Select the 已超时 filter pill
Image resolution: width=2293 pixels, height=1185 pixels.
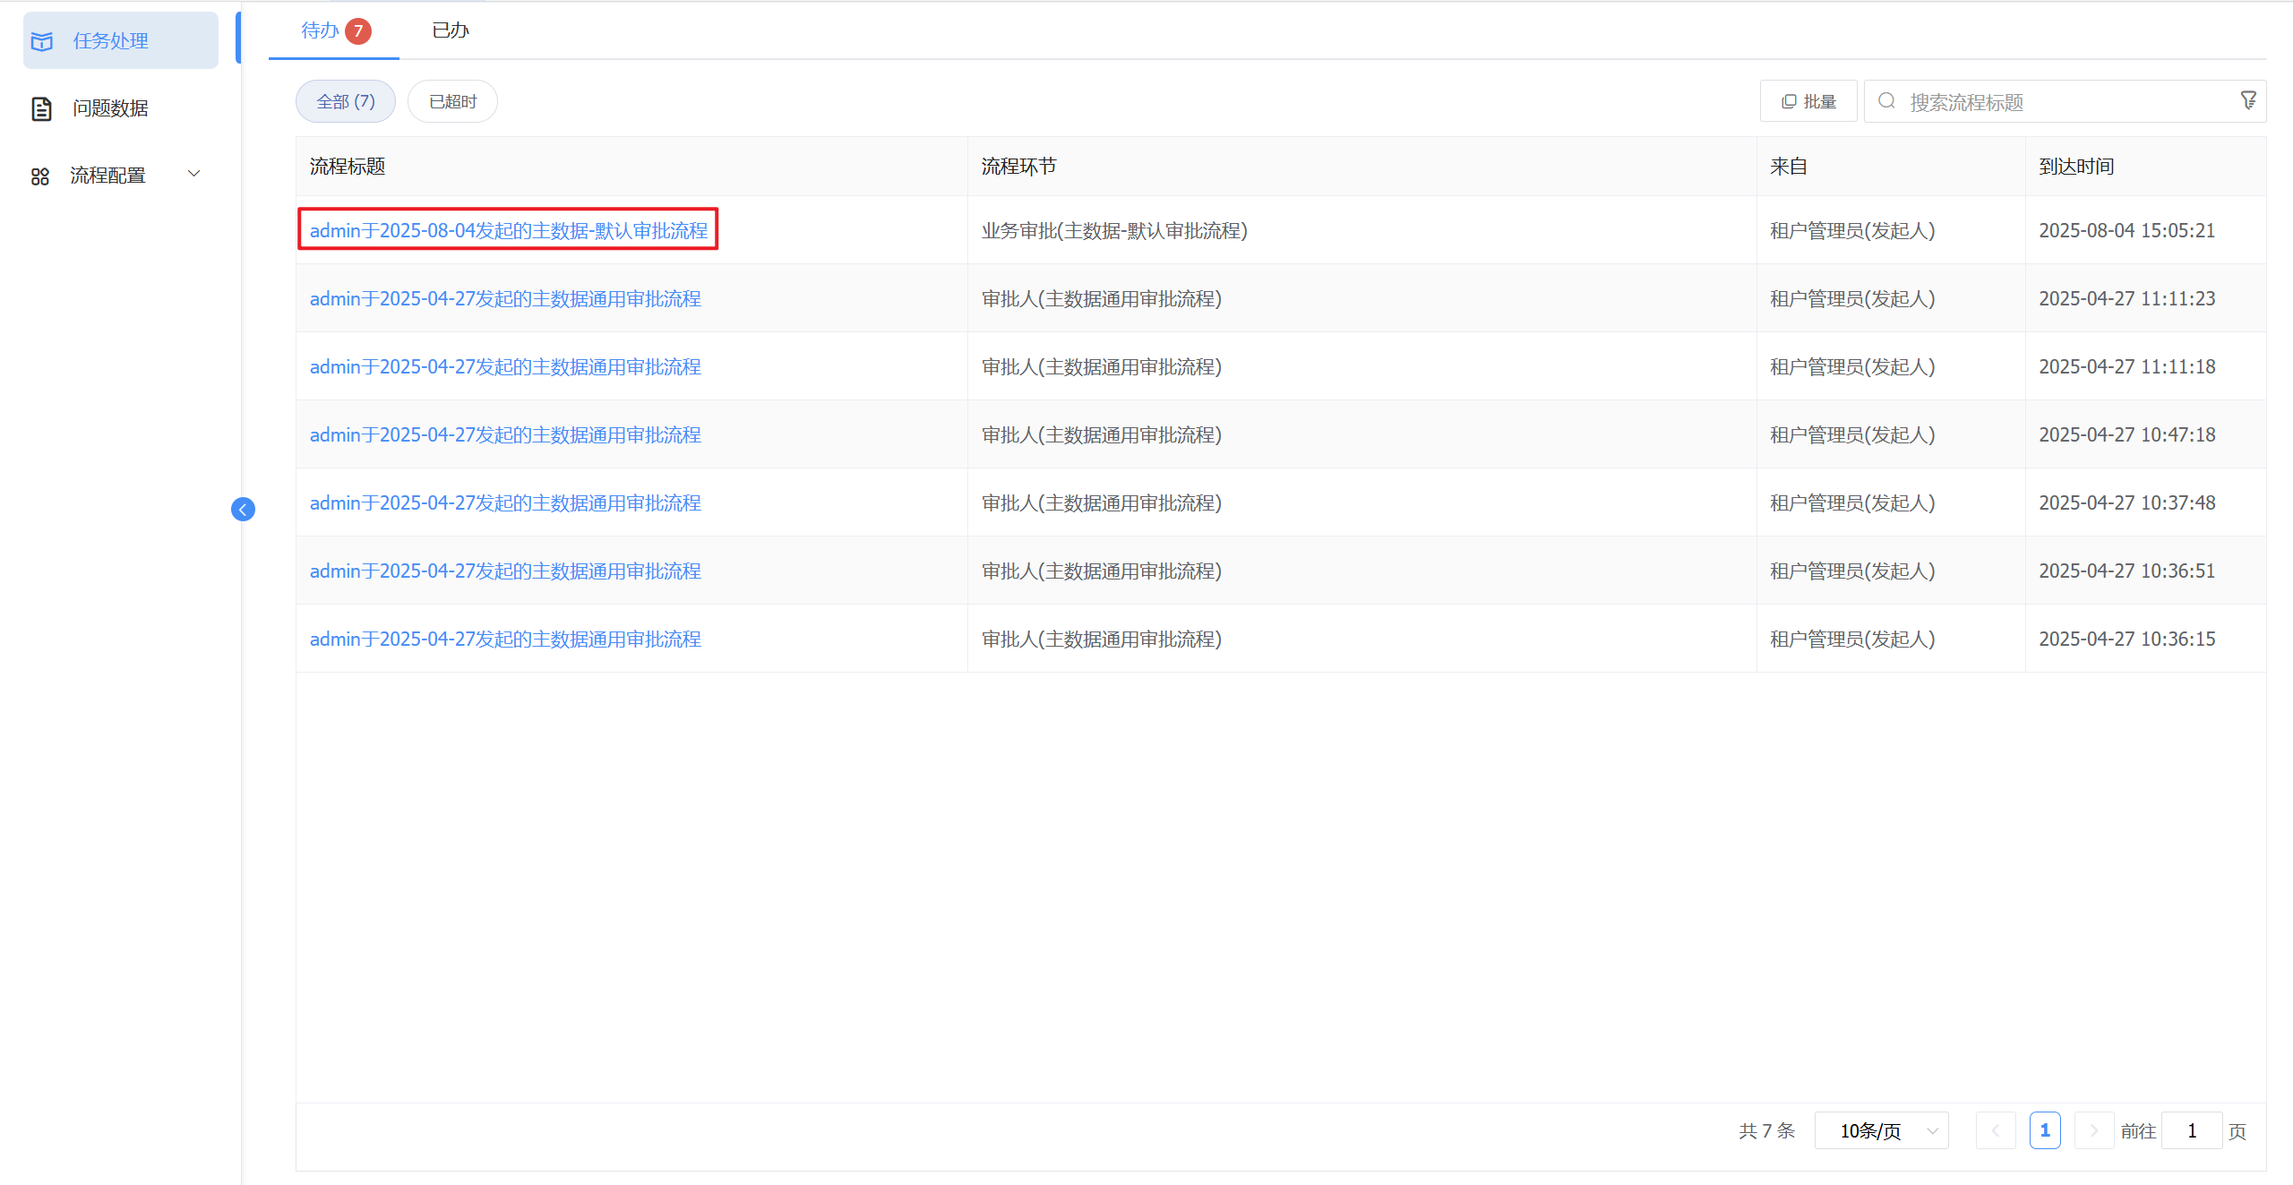452,101
